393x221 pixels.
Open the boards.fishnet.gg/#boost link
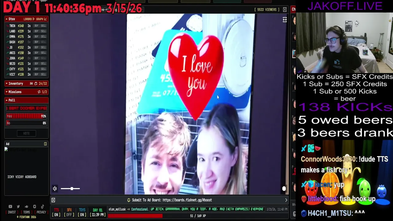pyautogui.click(x=187, y=200)
